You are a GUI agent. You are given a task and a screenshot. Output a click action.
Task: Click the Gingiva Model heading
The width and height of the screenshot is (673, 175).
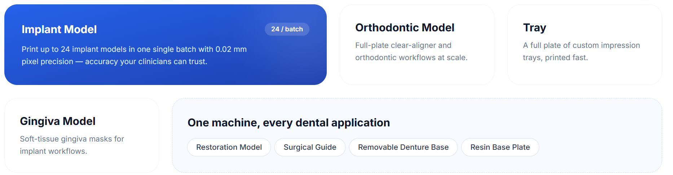[x=58, y=121]
